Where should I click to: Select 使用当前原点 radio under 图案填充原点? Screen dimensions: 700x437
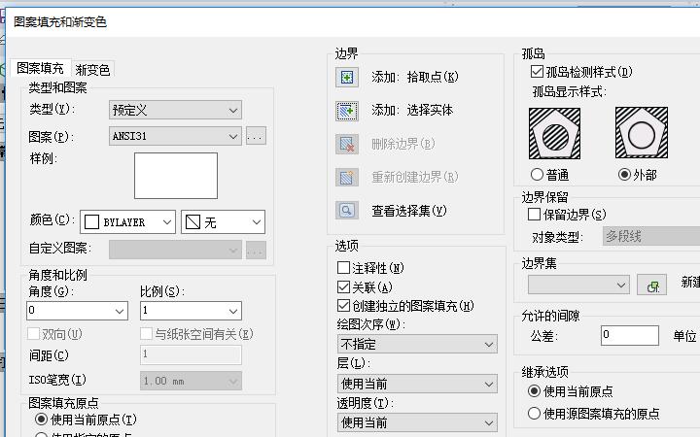pyautogui.click(x=41, y=420)
